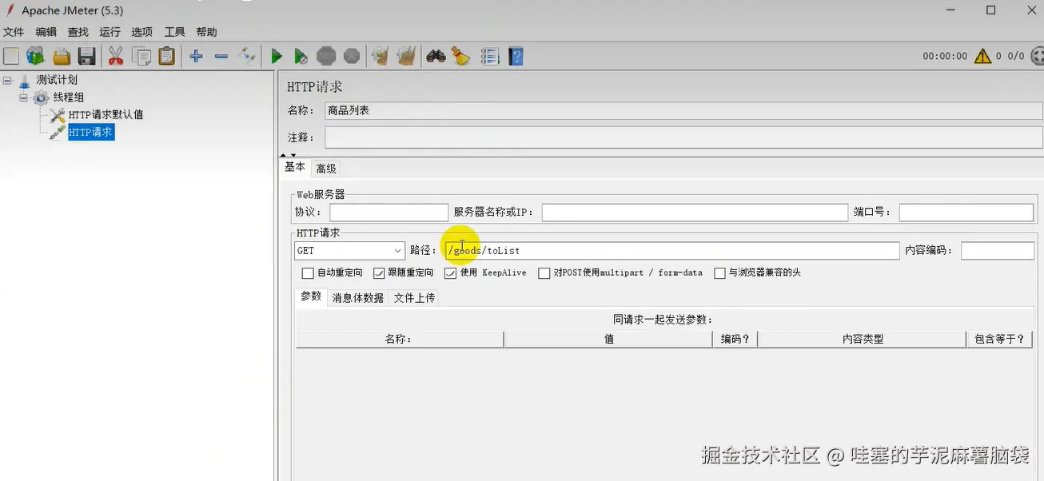Viewport: 1044px width, 481px height.
Task: Open the 工具 menu
Action: pos(174,32)
